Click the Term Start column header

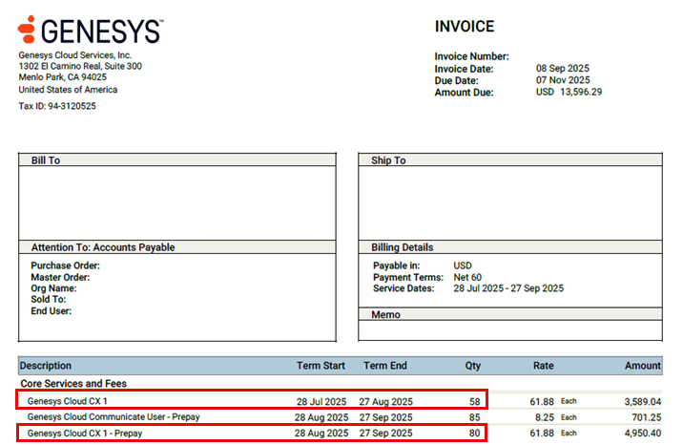pos(321,366)
